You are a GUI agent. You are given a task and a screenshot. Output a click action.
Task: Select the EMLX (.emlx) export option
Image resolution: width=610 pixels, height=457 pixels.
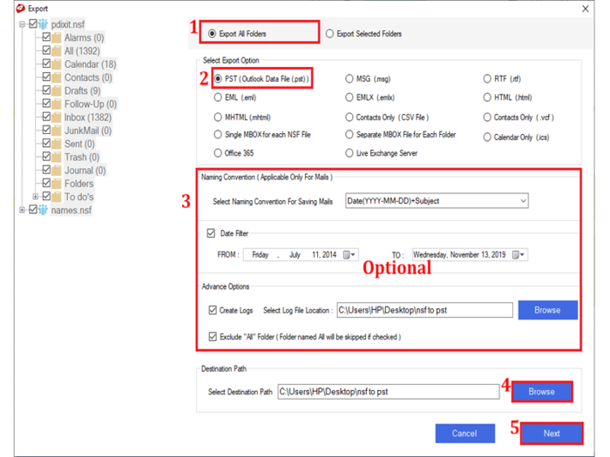pos(349,97)
